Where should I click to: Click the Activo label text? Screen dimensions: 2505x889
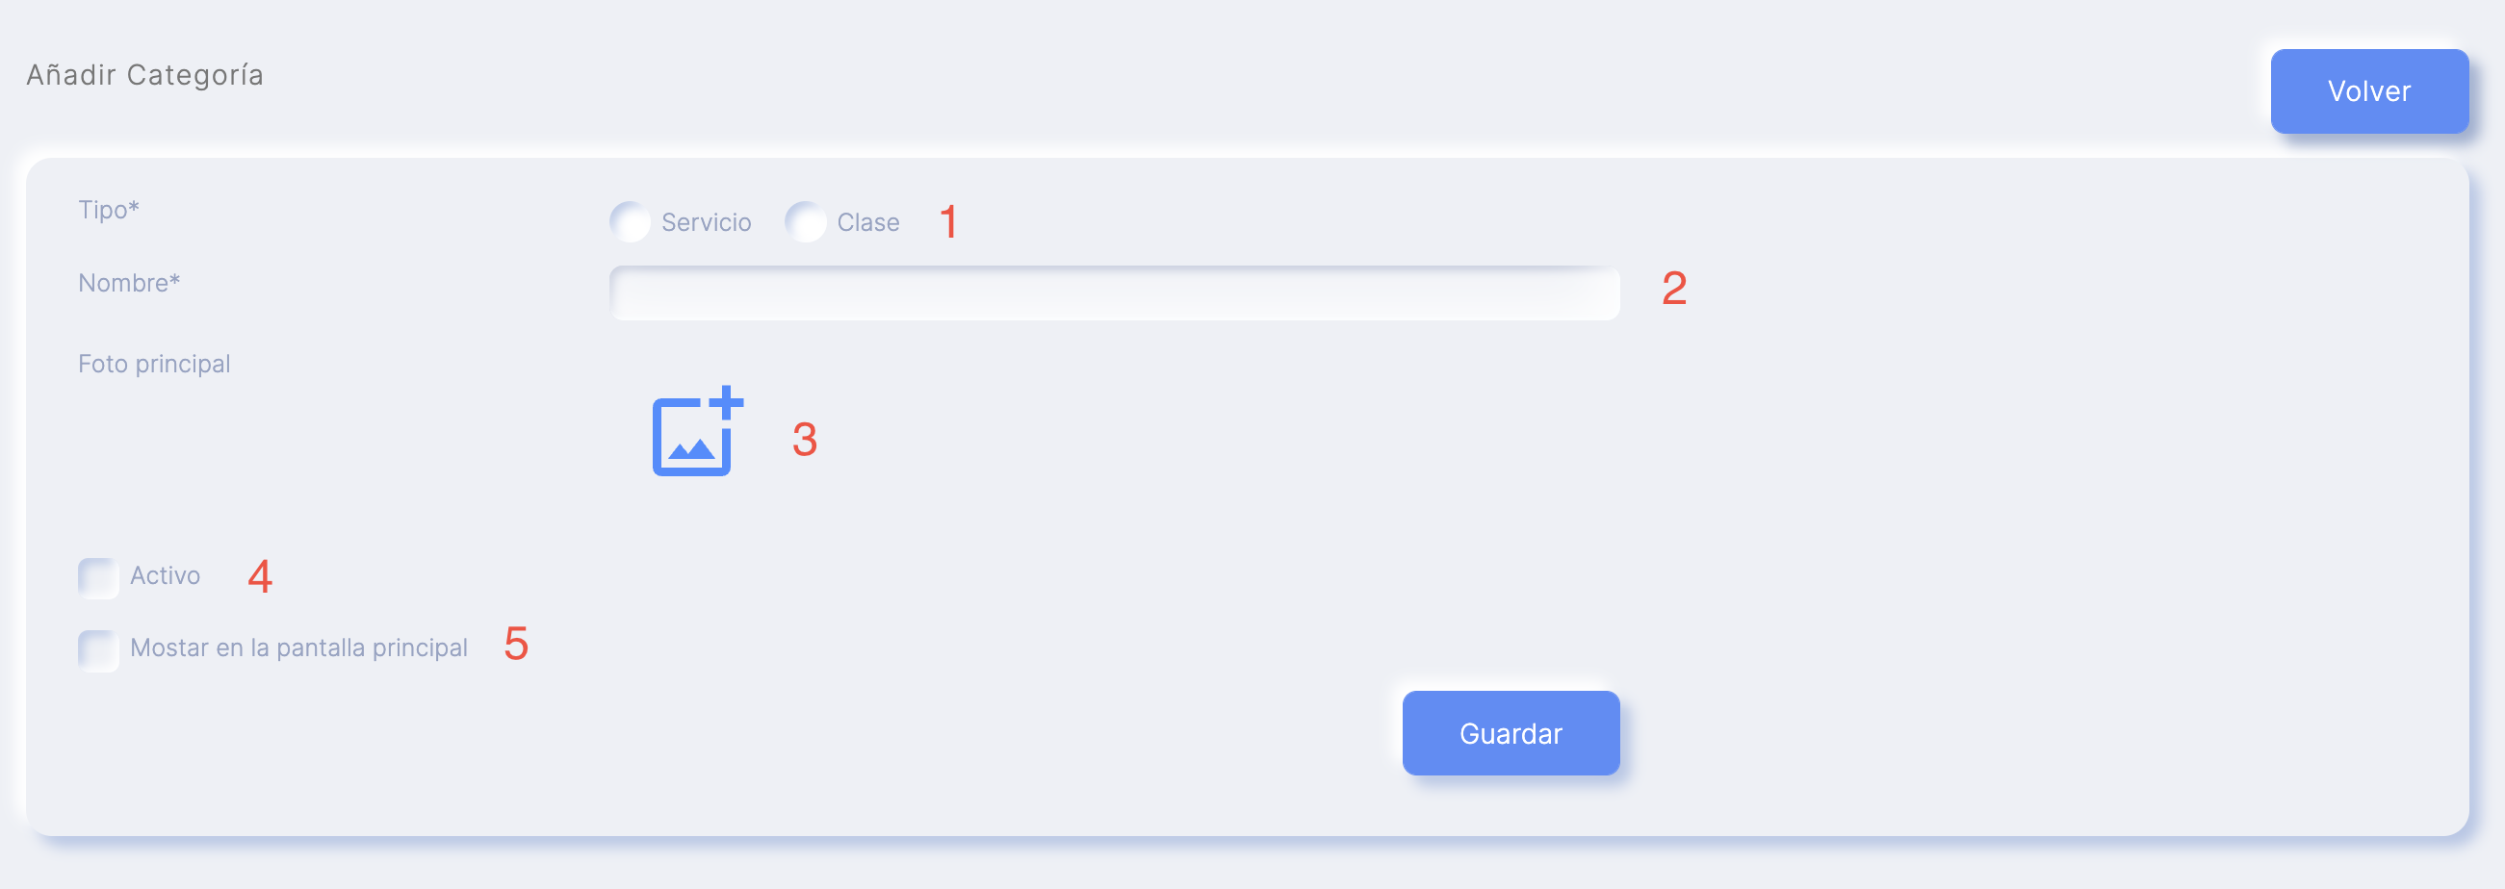pyautogui.click(x=166, y=576)
